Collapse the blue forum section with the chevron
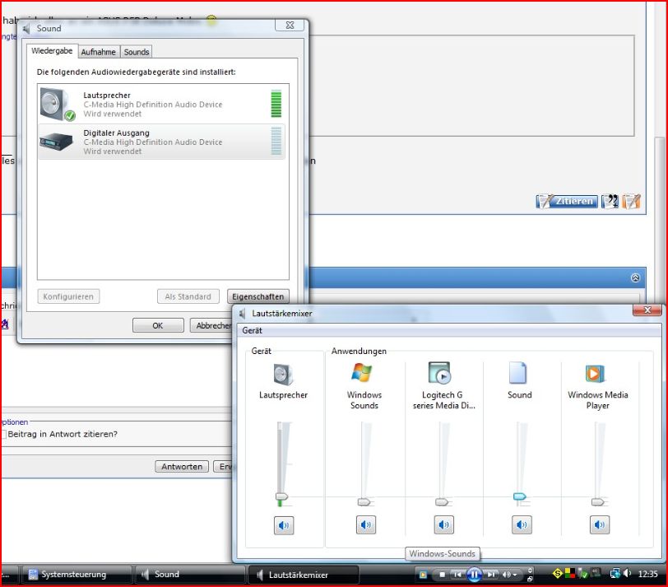The width and height of the screenshot is (668, 587). pyautogui.click(x=635, y=278)
